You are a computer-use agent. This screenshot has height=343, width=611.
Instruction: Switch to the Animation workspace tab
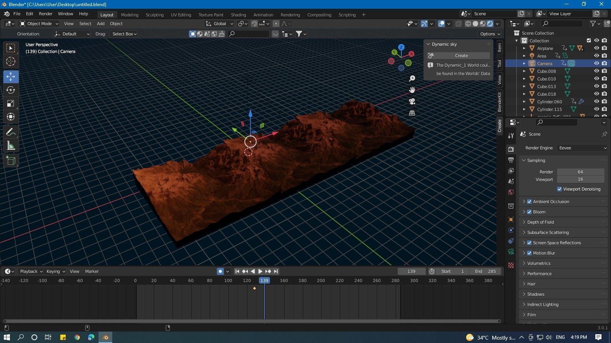263,15
